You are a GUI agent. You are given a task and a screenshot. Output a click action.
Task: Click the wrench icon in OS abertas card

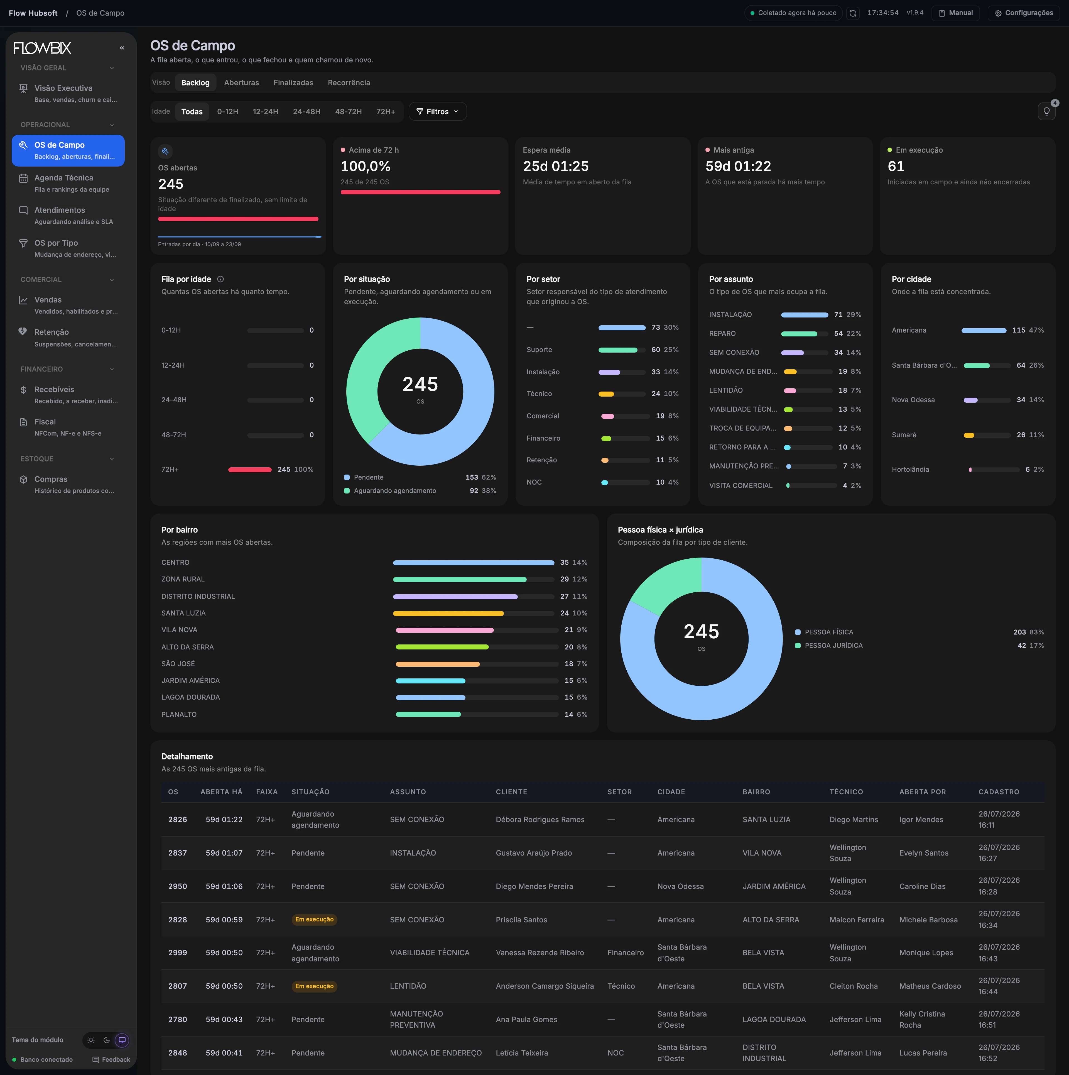click(165, 151)
